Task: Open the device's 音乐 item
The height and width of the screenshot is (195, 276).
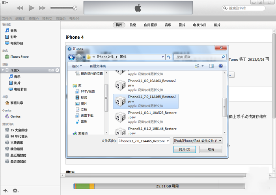Action: [17, 77]
